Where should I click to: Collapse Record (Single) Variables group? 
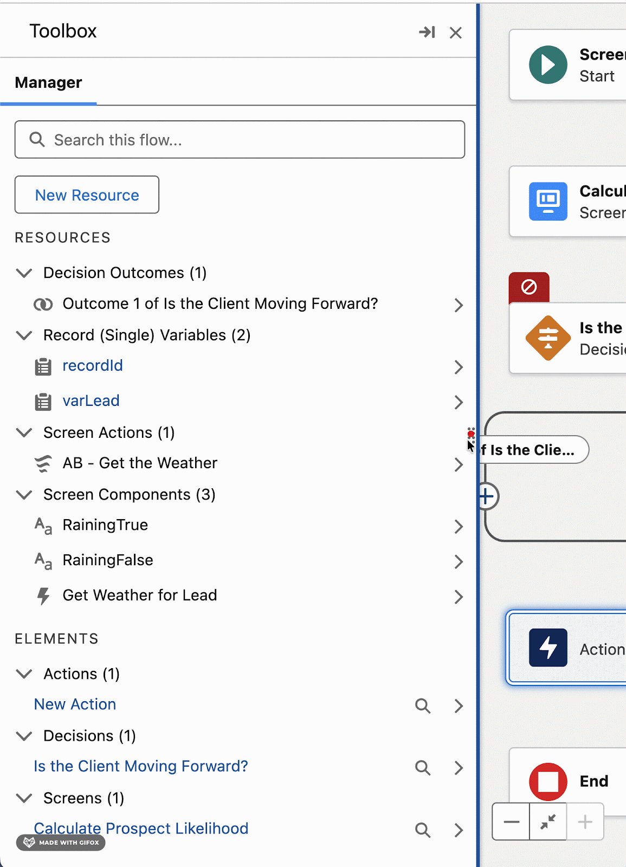coord(24,335)
